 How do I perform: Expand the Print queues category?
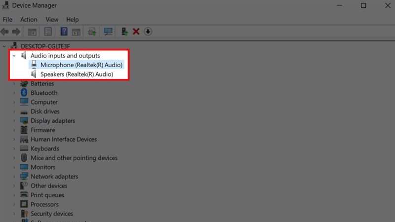tap(14, 195)
